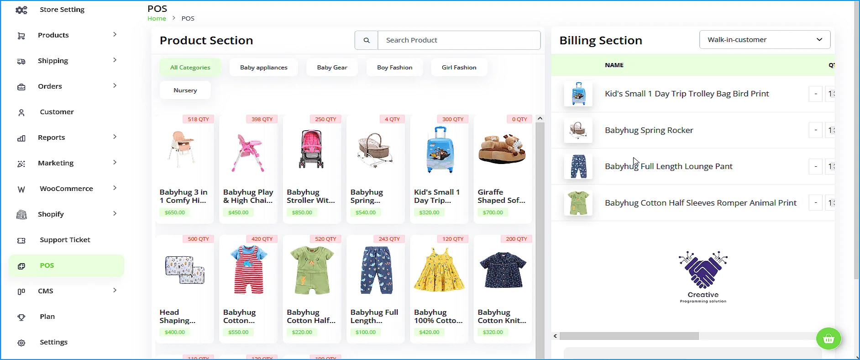Click the WooCommerce W icon

coord(21,189)
